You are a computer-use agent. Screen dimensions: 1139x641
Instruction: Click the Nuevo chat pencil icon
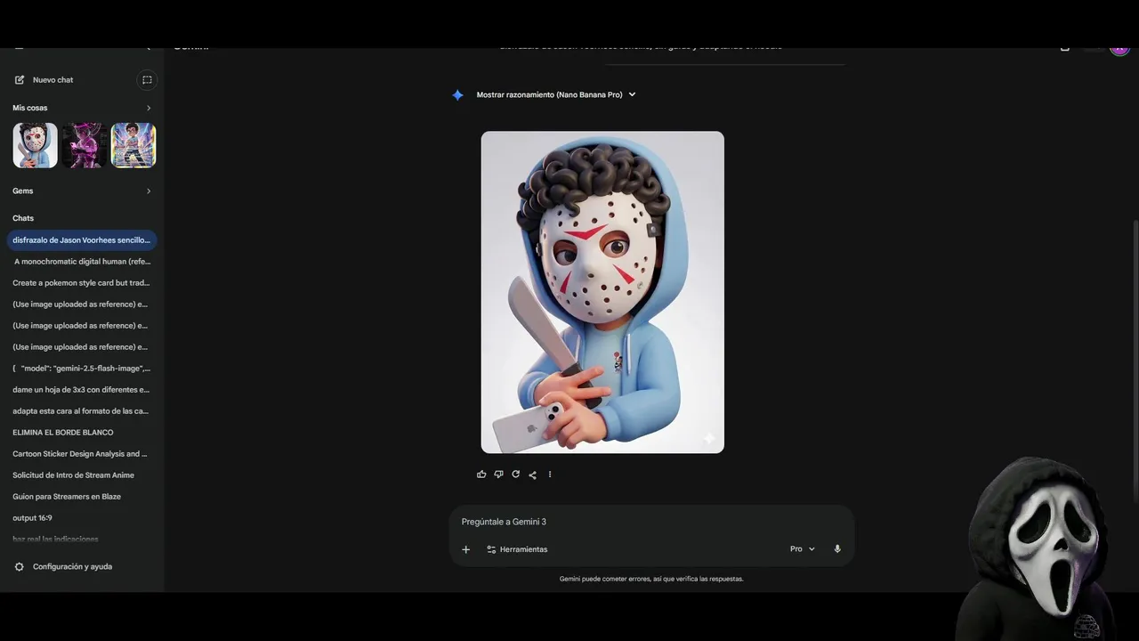click(x=20, y=80)
